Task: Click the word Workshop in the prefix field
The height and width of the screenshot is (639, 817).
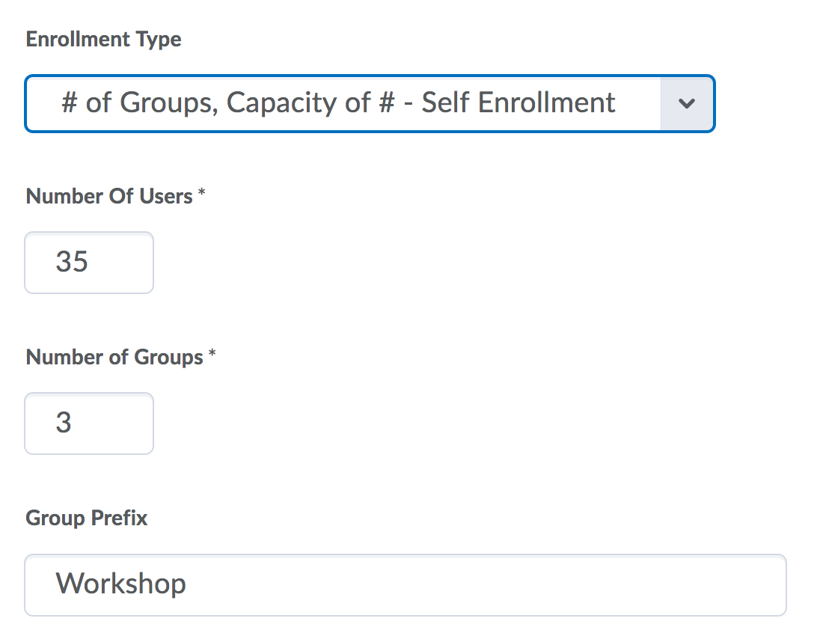Action: [x=121, y=584]
